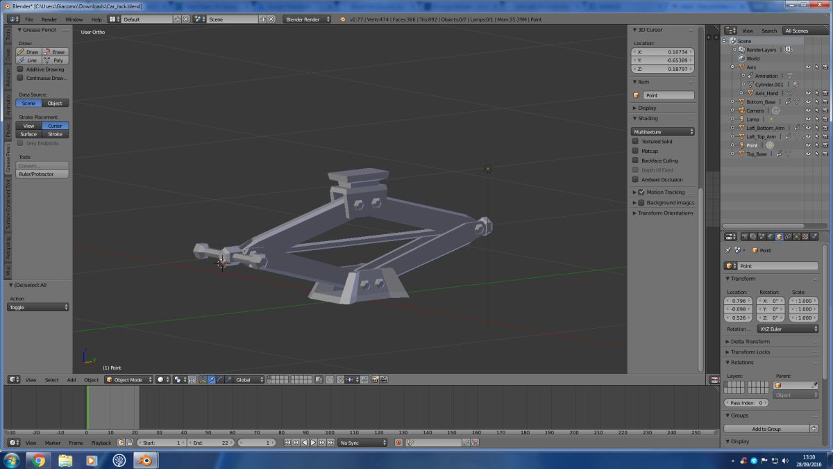Toggle visibility eye for Axis object
Image resolution: width=833 pixels, height=469 pixels.
click(x=808, y=67)
